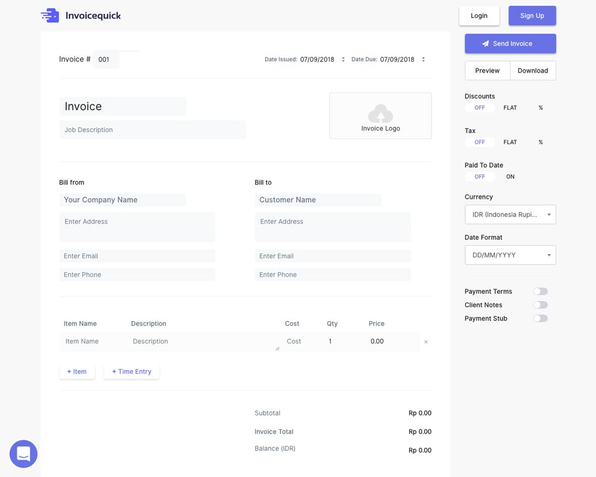Image resolution: width=596 pixels, height=477 pixels.
Task: Click the Invoice Total label
Action: 274,432
